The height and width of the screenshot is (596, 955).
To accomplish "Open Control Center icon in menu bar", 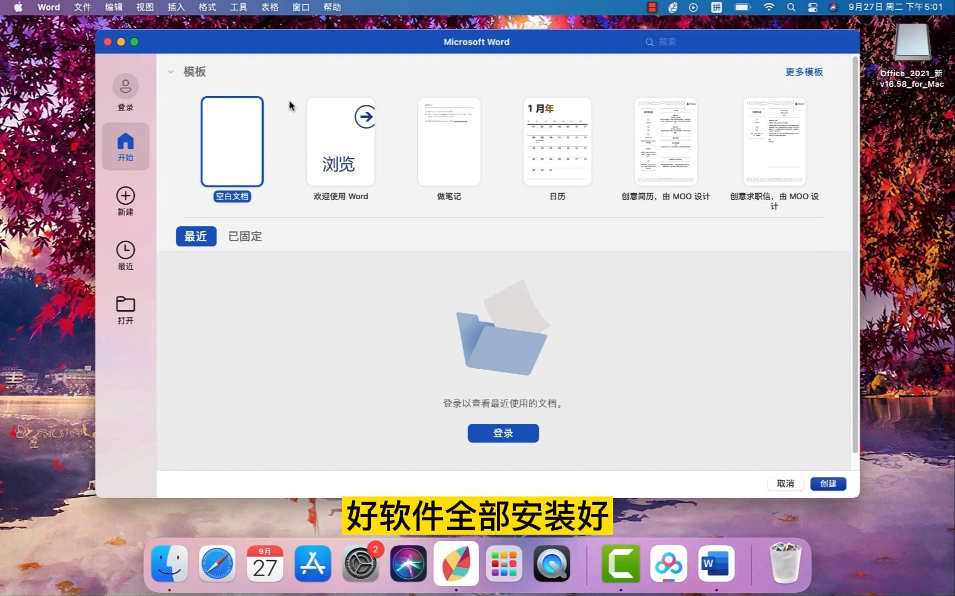I will tap(812, 7).
